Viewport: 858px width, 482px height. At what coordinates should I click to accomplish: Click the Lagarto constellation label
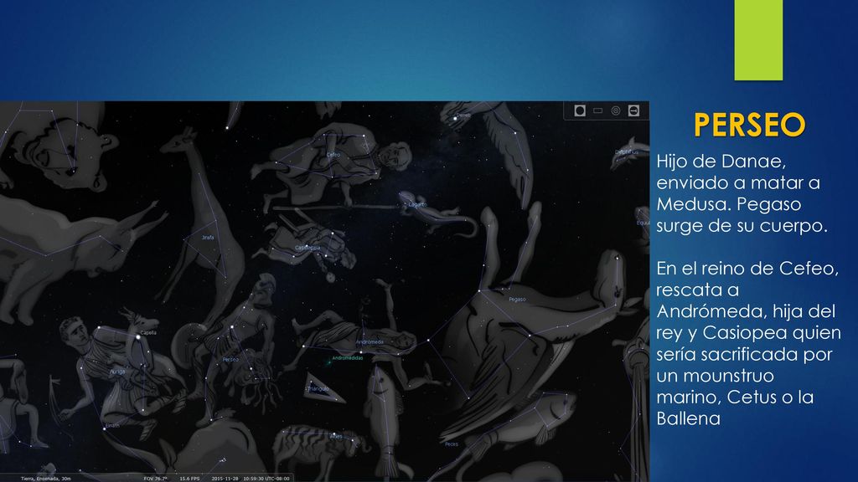(417, 205)
